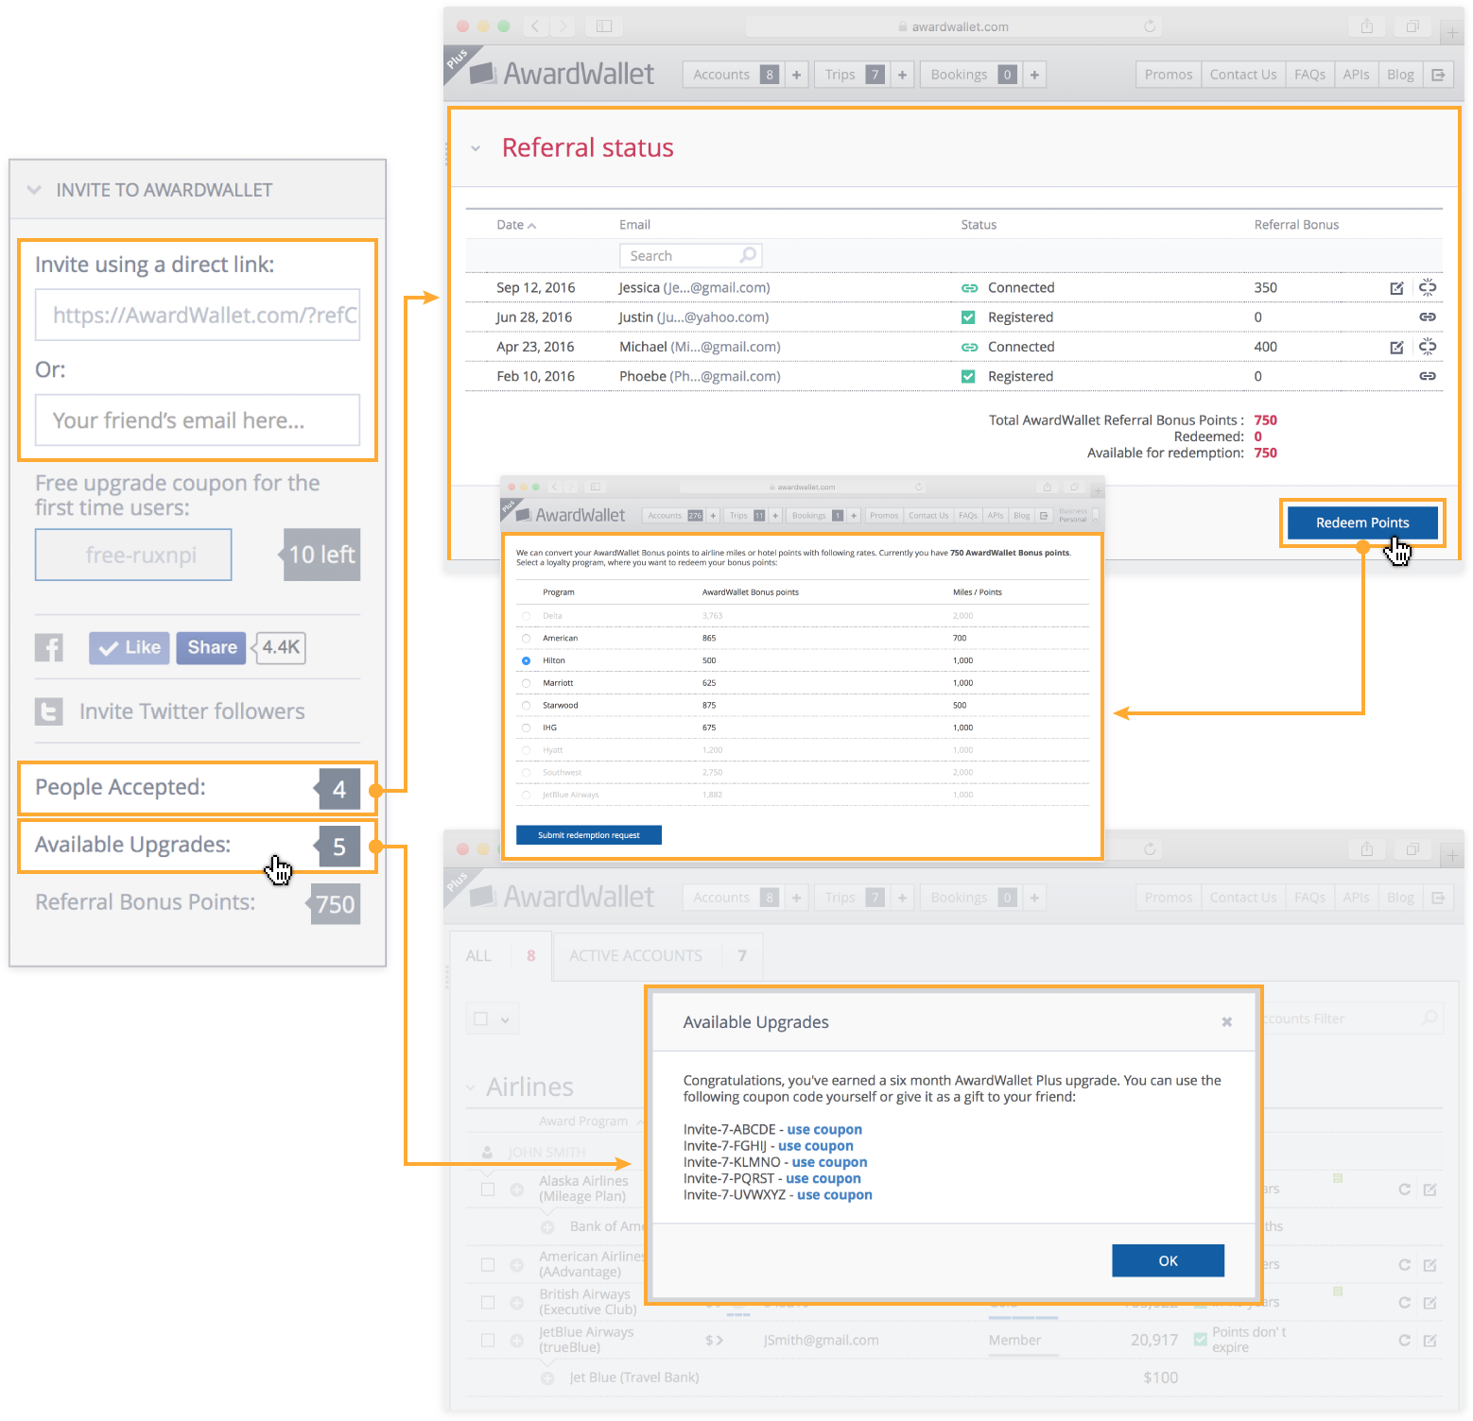The height and width of the screenshot is (1421, 1473).
Task: Click the search magnifier in the Email filter
Action: 748,255
